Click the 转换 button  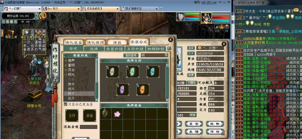coord(193,115)
